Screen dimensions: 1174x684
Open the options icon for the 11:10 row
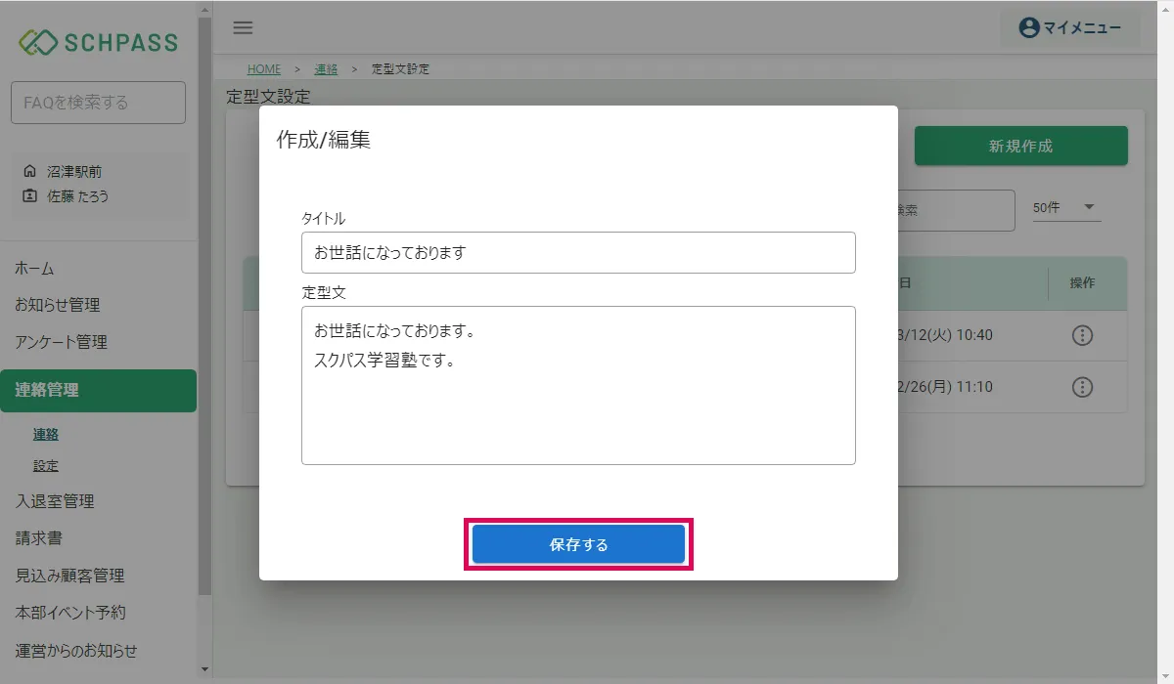(1082, 387)
